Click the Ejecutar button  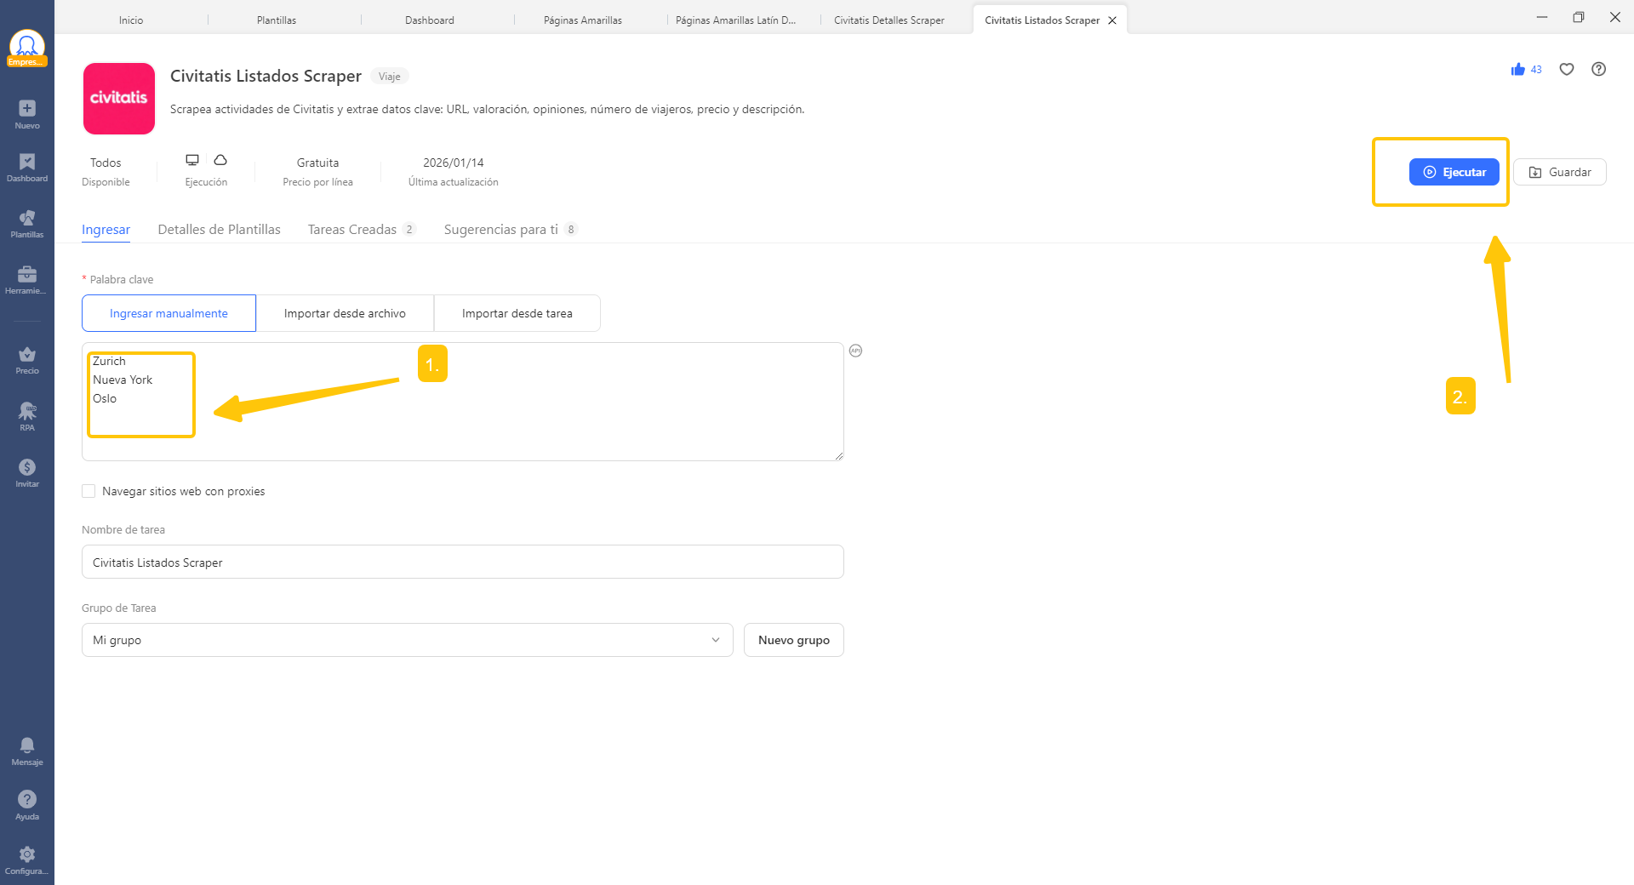tap(1454, 172)
